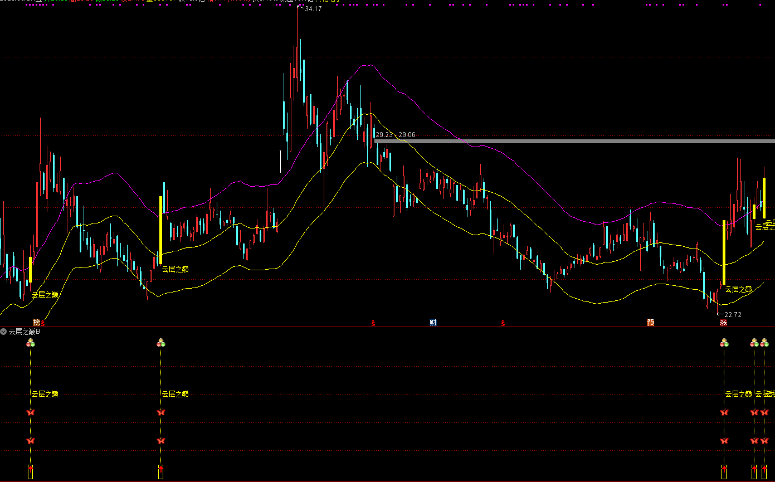
Task: Collapse the 云层之巅B indicator panel chevron
Action: 4,332
